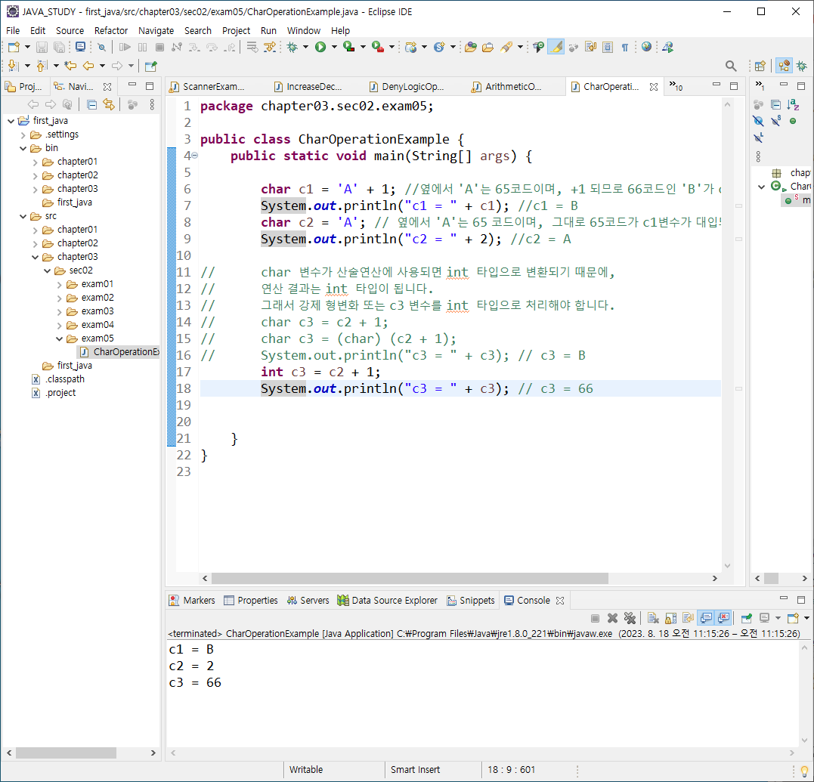Click the fold toggle on line 4
Viewport: 814px width, 782px height.
pos(195,155)
